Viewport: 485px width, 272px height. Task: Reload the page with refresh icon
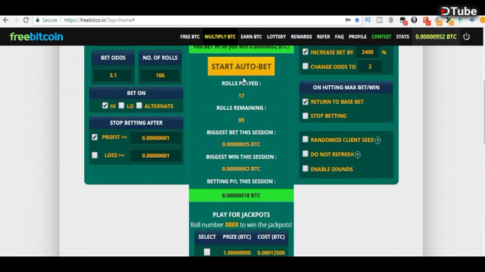(x=27, y=20)
